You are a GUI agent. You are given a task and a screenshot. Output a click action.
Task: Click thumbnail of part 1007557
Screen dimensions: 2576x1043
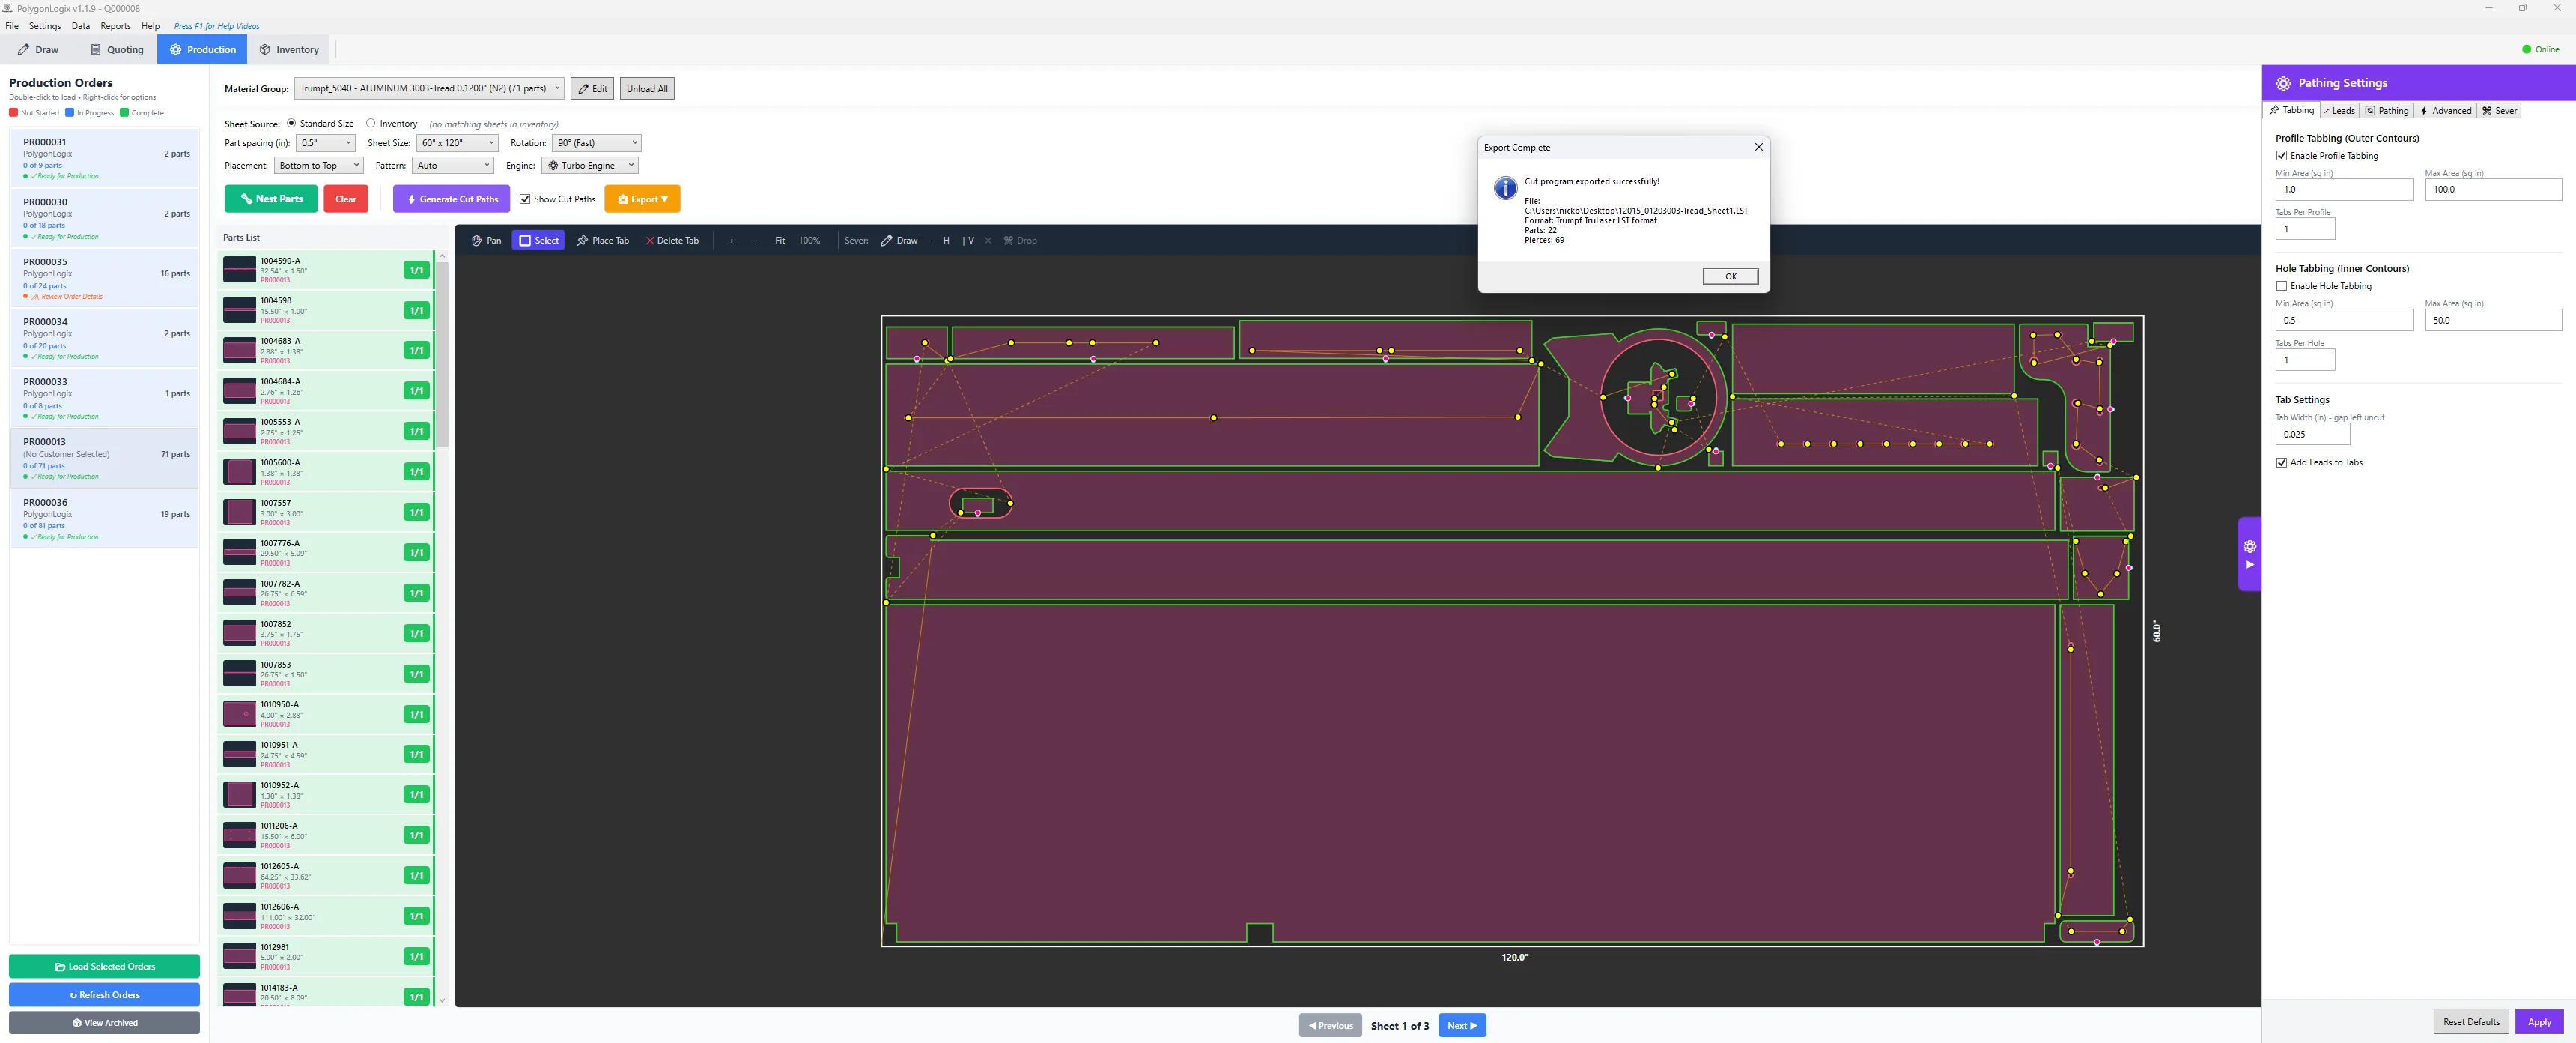point(239,512)
